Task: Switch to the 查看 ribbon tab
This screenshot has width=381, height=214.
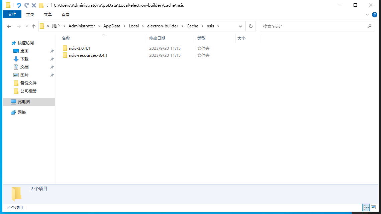Action: (x=66, y=14)
